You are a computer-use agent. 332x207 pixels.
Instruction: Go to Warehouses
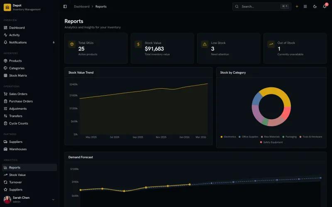point(29,149)
